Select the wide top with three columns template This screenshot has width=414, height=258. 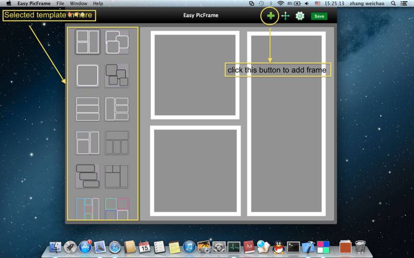[117, 142]
